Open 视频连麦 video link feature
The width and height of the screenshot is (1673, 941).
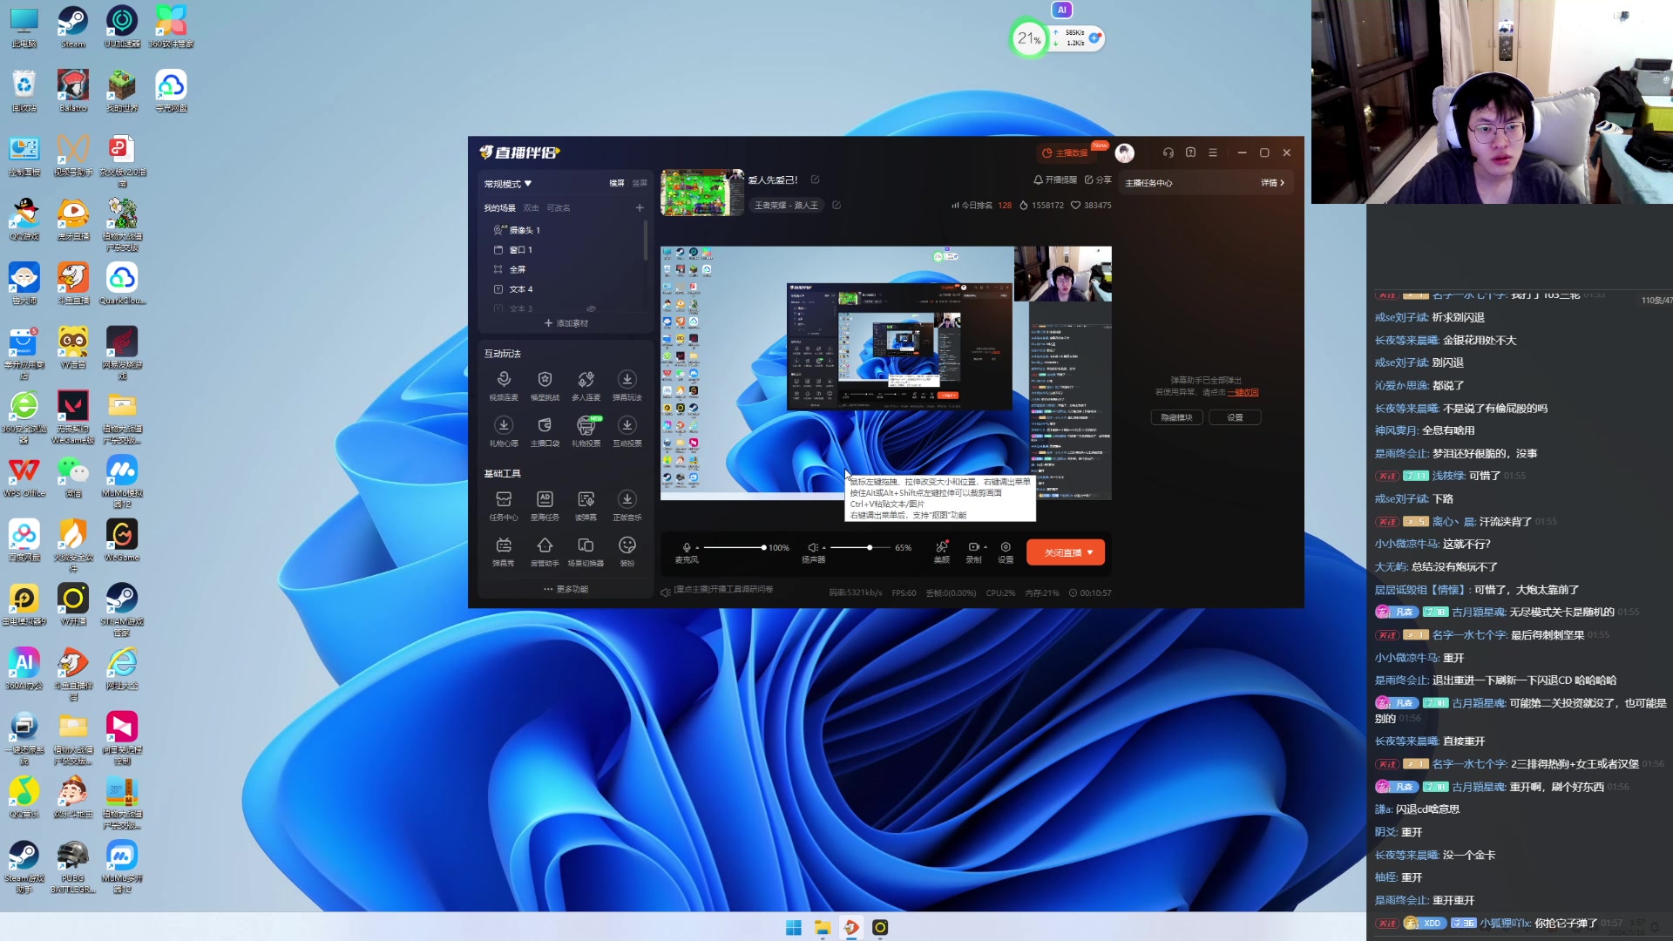tap(503, 380)
